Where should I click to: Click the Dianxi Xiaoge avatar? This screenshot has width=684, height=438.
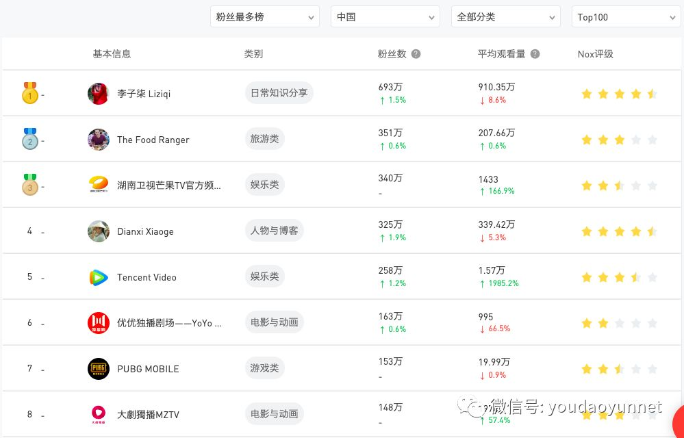point(99,231)
